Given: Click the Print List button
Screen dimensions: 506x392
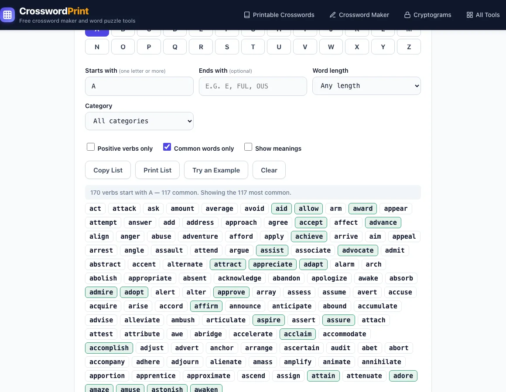Looking at the screenshot, I should 157,170.
